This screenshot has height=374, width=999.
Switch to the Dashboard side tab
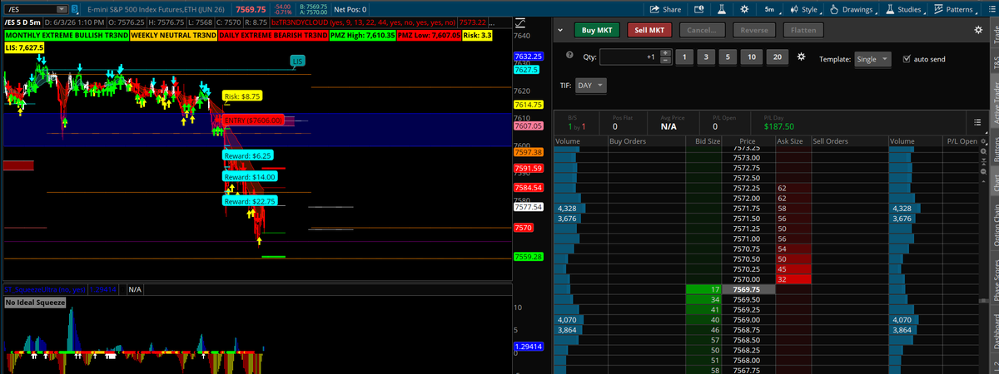pos(994,332)
